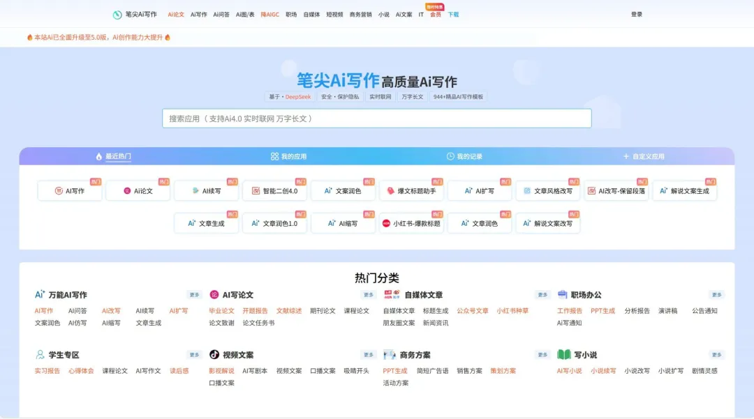Click the 笔尖Ai写作 logo icon
This screenshot has height=419, width=754.
pos(117,15)
